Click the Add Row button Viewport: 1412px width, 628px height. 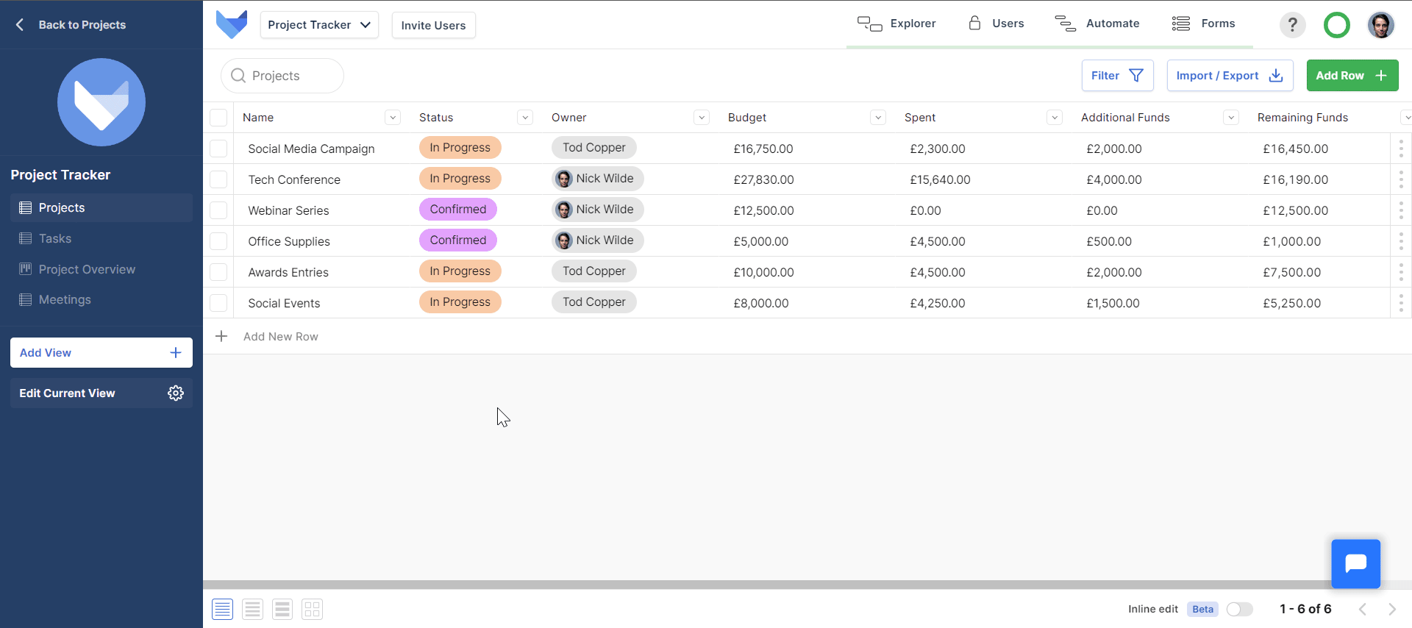(x=1352, y=76)
